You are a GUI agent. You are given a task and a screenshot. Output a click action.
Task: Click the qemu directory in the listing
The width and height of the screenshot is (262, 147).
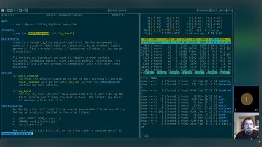pyautogui.click(x=221, y=115)
